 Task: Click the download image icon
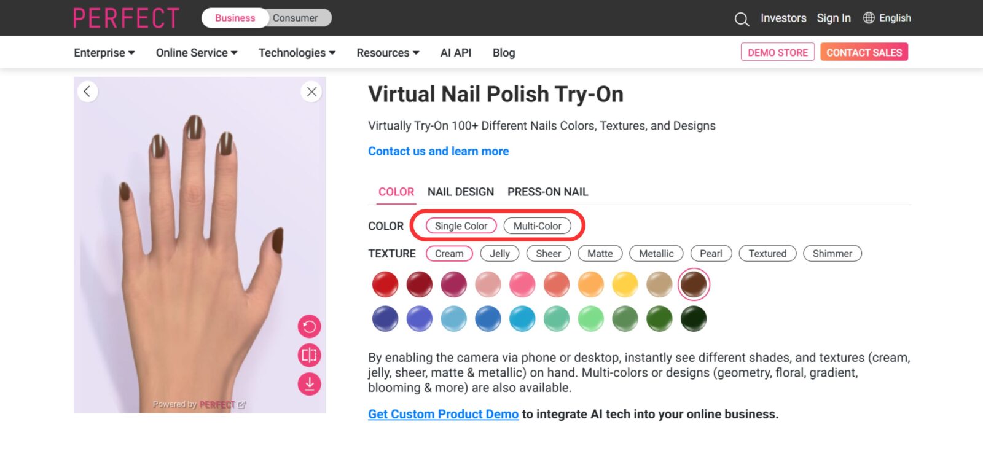point(310,384)
